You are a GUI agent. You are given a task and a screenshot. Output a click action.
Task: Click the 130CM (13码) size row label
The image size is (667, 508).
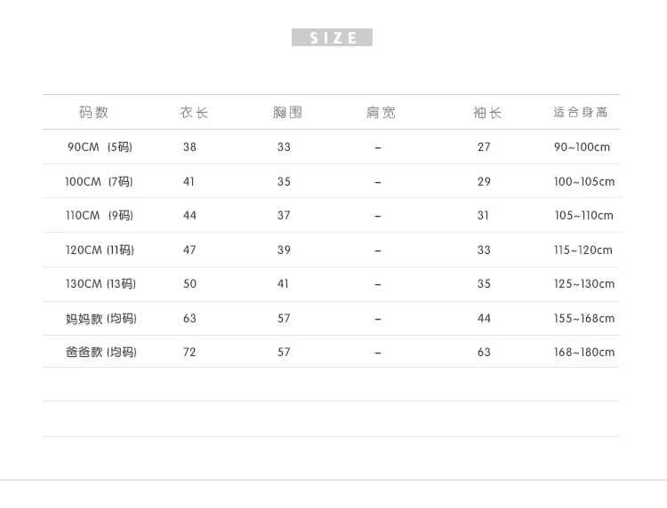[x=100, y=283]
